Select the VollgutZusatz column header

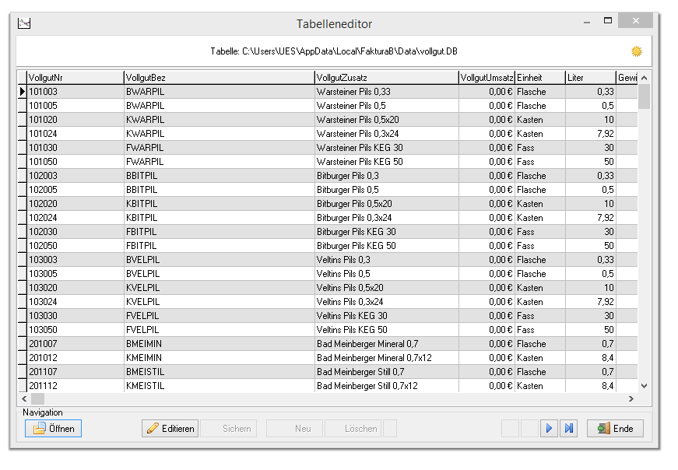click(x=387, y=78)
